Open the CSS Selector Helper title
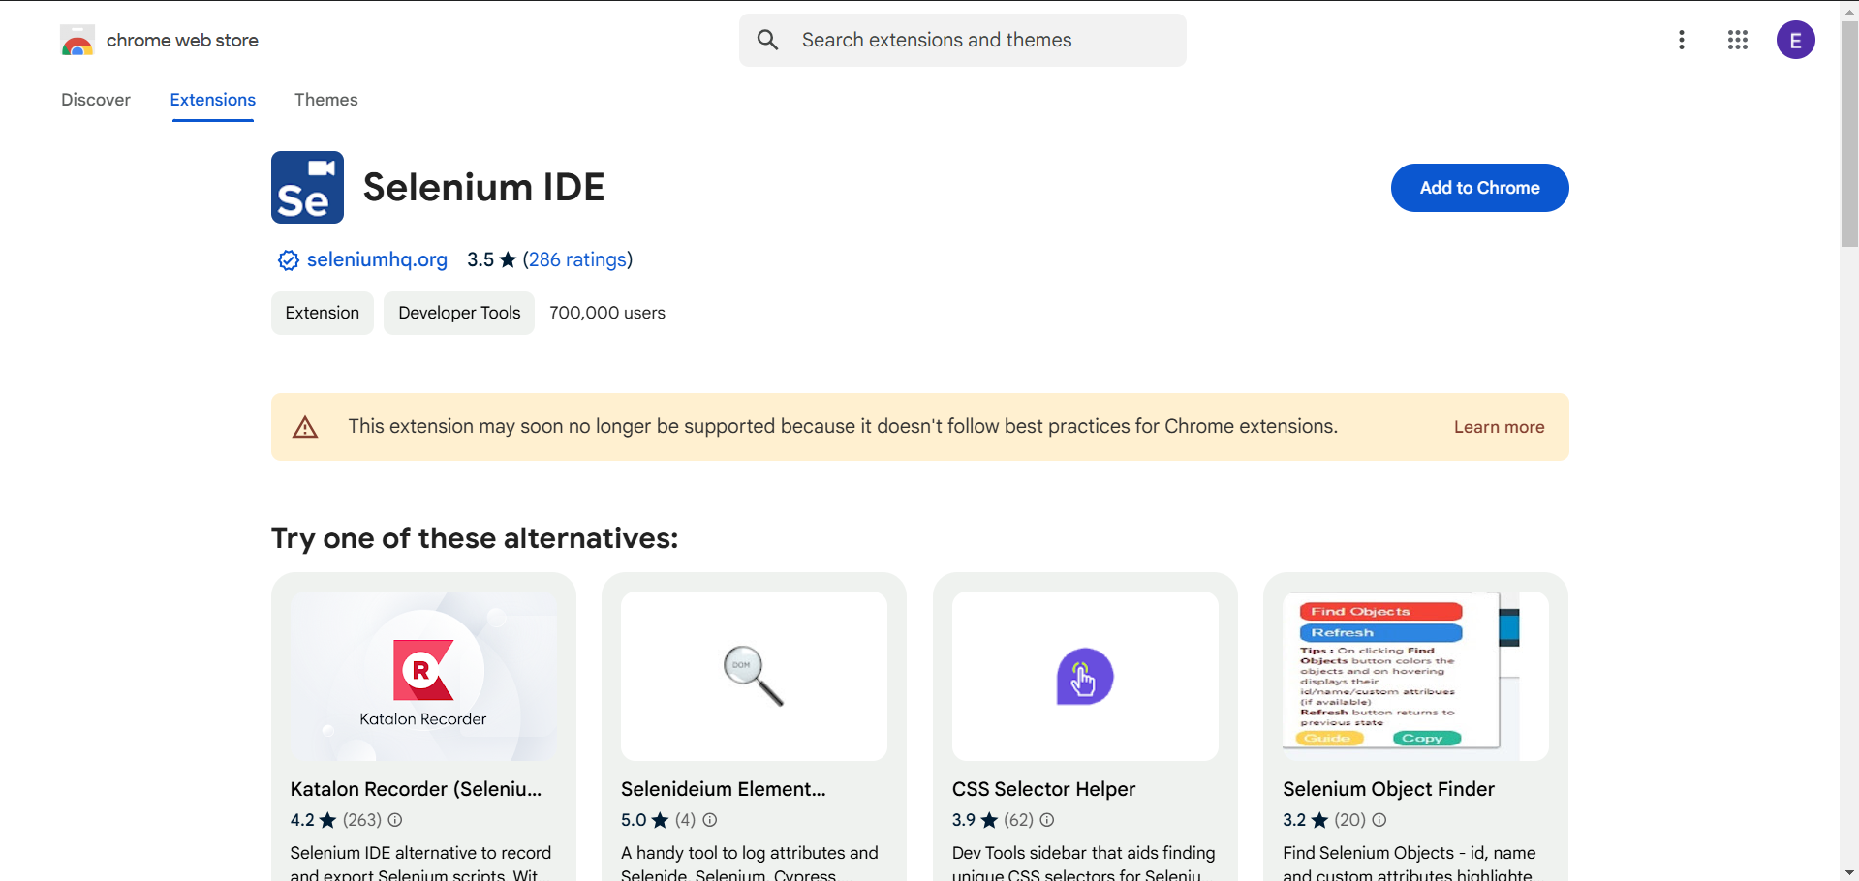The width and height of the screenshot is (1859, 881). click(x=1043, y=789)
